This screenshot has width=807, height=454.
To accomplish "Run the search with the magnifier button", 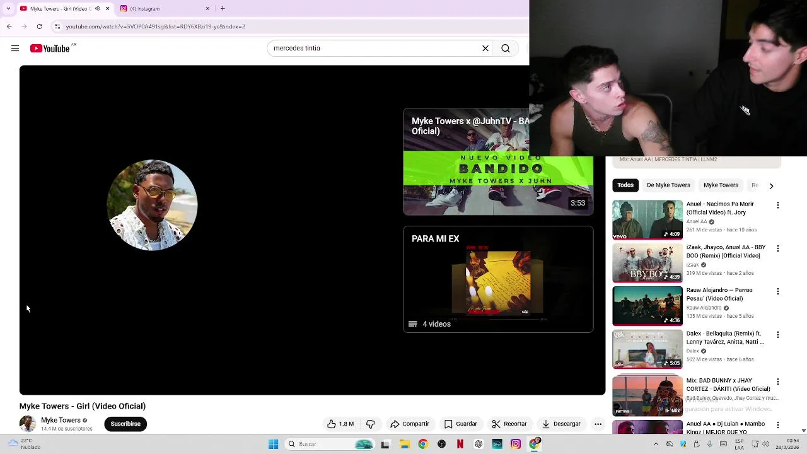I will pyautogui.click(x=506, y=48).
